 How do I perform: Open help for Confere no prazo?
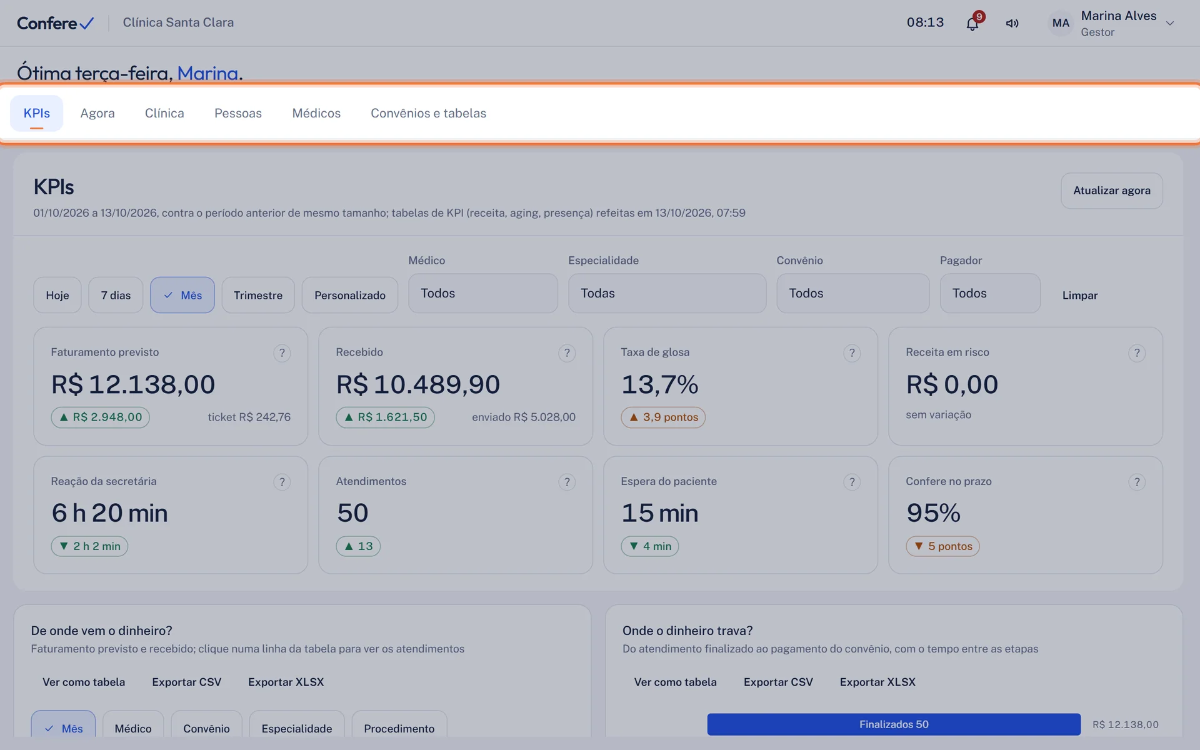pos(1137,482)
